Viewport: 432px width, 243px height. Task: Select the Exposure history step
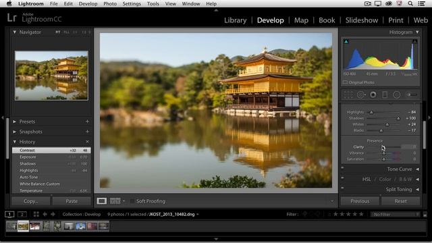pos(51,157)
